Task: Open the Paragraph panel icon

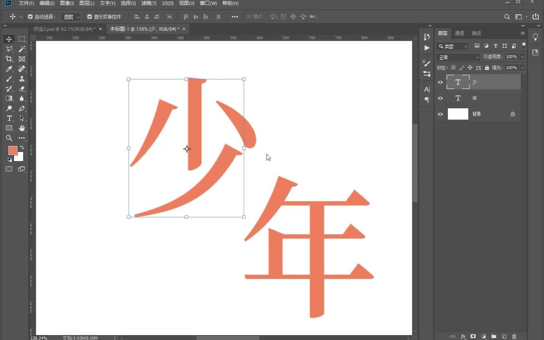Action: pyautogui.click(x=427, y=100)
